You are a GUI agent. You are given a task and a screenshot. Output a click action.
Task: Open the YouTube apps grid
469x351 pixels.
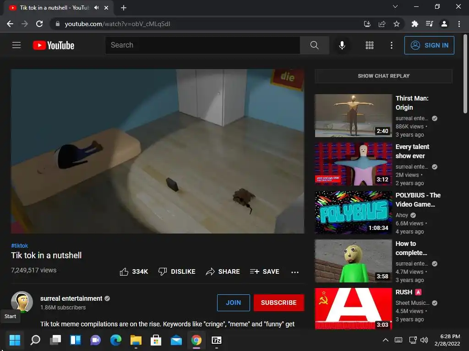(370, 45)
